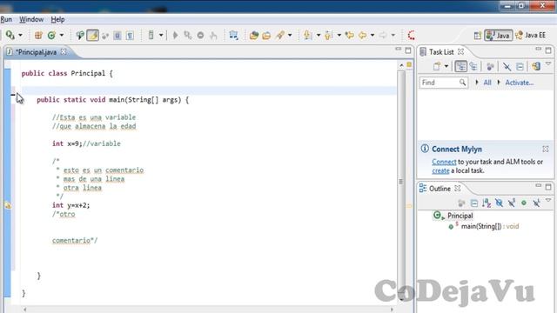Open the Next Annotation dropdown arrow
Viewport: 557px width, 313px height.
pyautogui.click(x=319, y=35)
